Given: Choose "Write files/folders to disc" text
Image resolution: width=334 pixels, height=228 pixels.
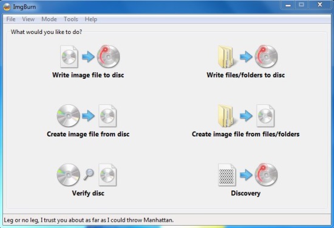Looking at the screenshot, I should [x=245, y=75].
